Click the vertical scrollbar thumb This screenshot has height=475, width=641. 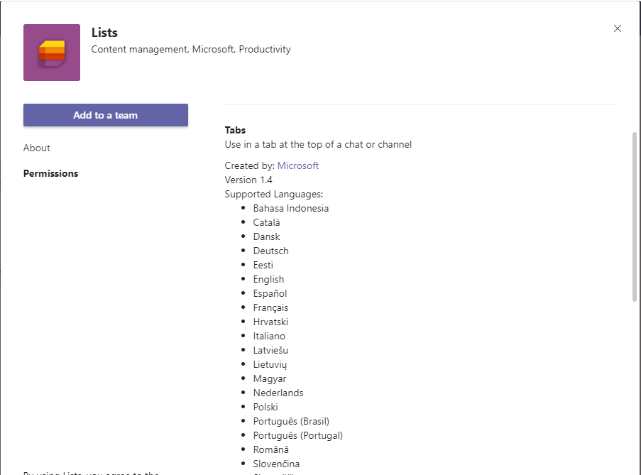tap(634, 217)
